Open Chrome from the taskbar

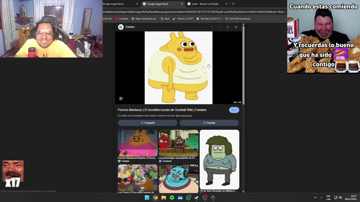pos(155,198)
